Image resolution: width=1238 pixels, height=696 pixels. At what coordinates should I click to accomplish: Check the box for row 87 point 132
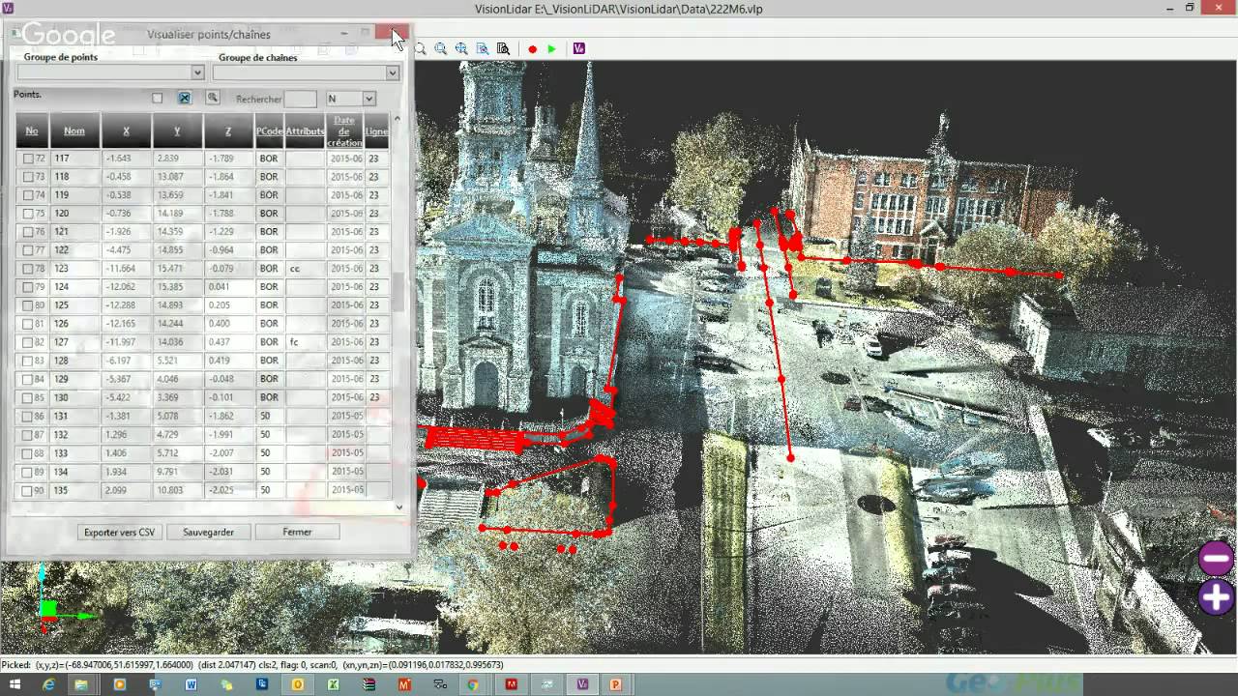click(28, 435)
